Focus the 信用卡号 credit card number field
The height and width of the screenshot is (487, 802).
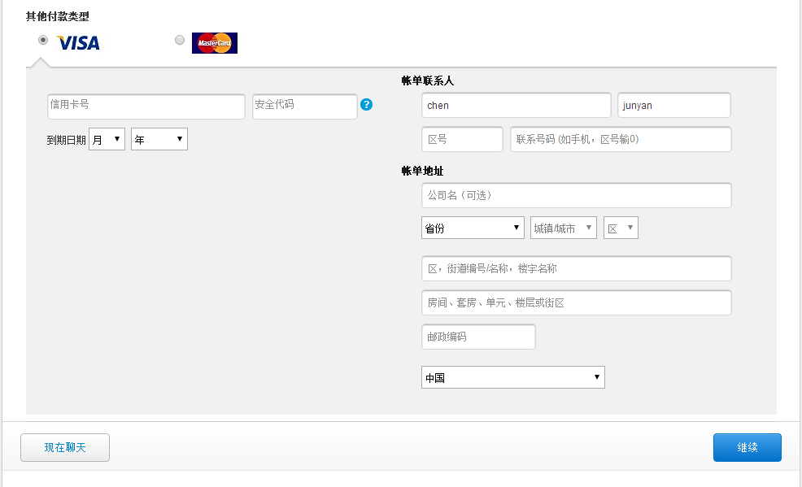pos(146,107)
